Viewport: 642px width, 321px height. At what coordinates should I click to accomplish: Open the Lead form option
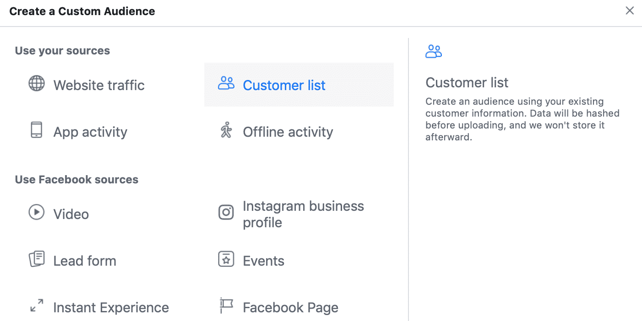85,261
